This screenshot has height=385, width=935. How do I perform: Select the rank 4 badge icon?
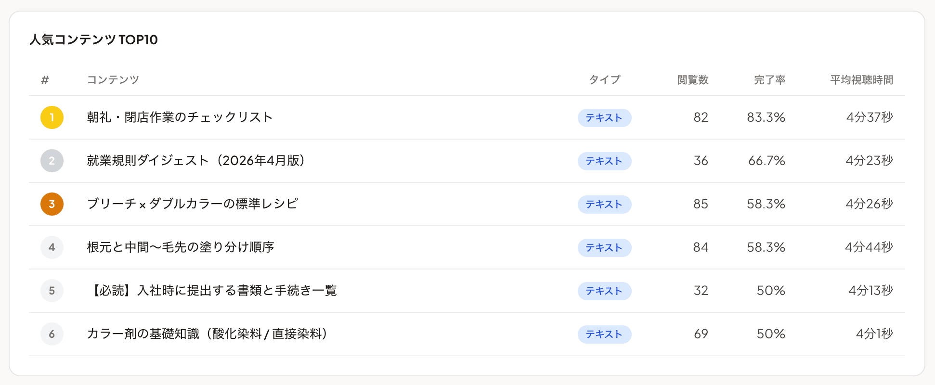click(52, 247)
